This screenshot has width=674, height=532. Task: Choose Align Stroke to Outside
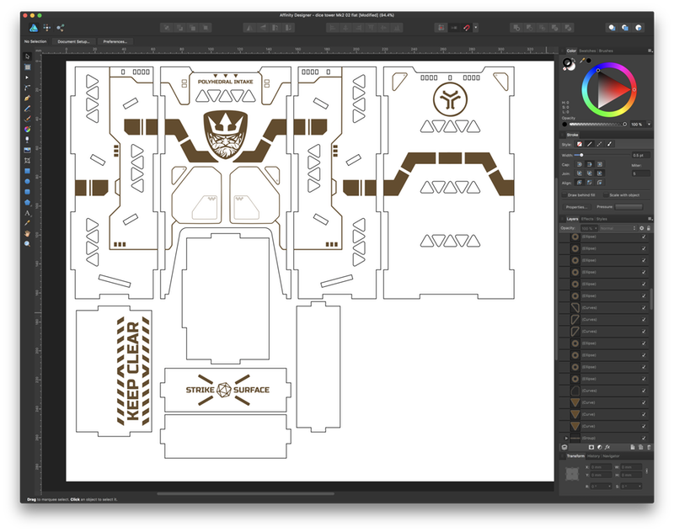[599, 183]
